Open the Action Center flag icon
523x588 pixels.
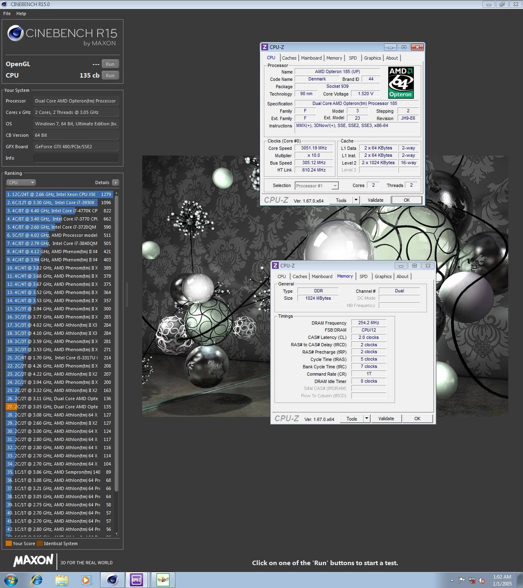[x=462, y=580]
